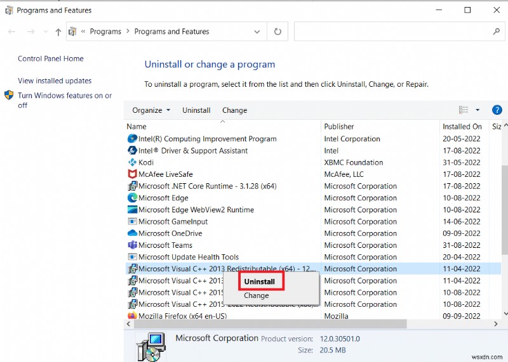This screenshot has height=362, width=508.
Task: Click the vertical scrollbar down arrow
Action: coord(505,313)
